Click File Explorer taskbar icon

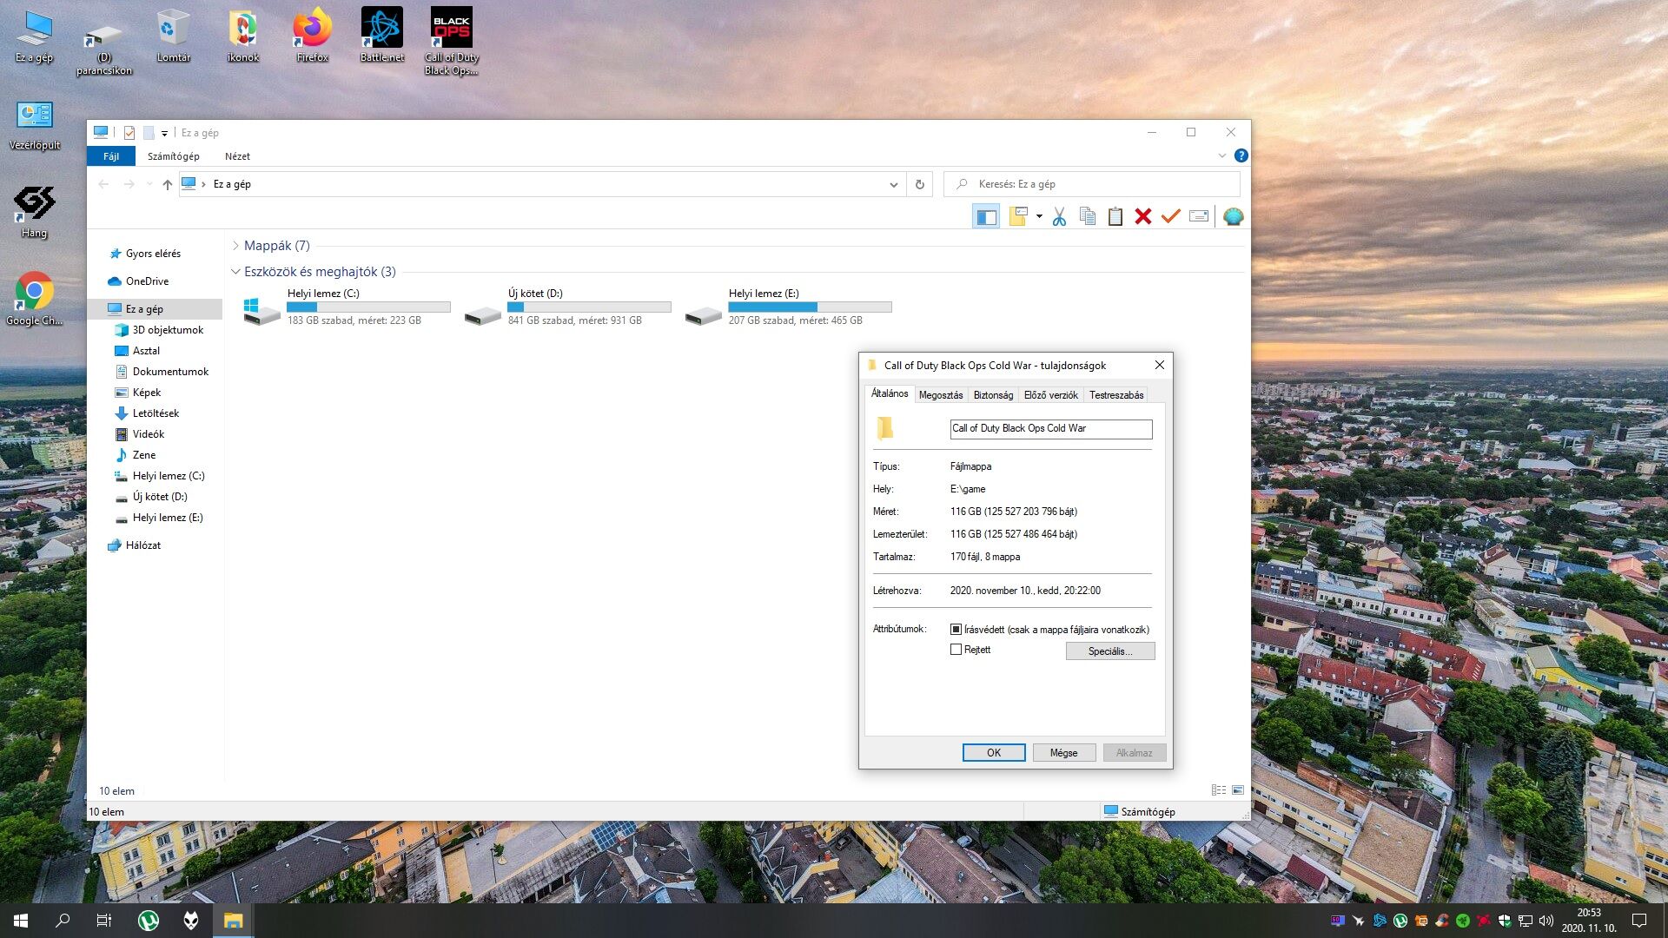pos(233,921)
